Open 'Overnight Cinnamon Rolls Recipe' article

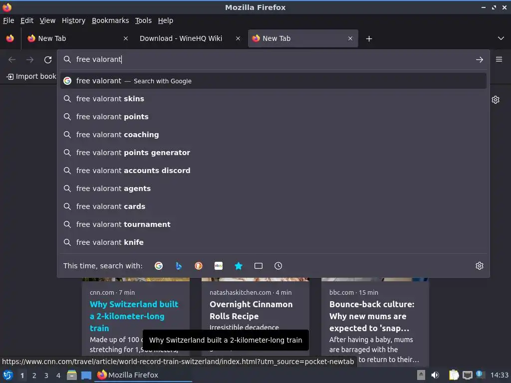tap(251, 310)
